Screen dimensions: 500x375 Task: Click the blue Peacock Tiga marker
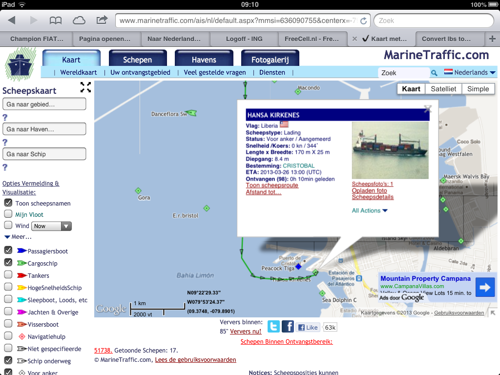coord(298,266)
